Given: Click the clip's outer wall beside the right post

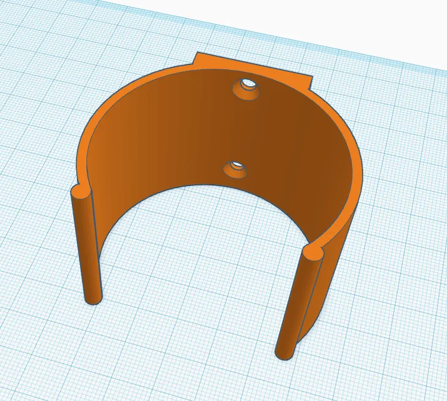Looking at the screenshot, I should click(x=324, y=287).
